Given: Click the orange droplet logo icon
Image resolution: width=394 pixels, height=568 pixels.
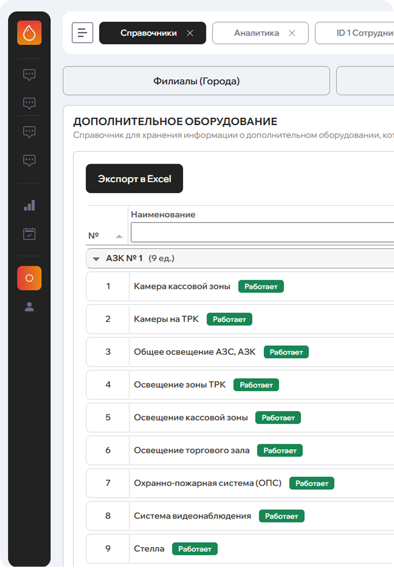Looking at the screenshot, I should [29, 33].
